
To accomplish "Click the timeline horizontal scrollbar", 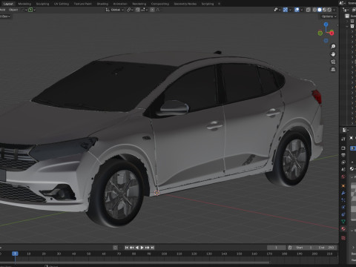I will 135,263.
